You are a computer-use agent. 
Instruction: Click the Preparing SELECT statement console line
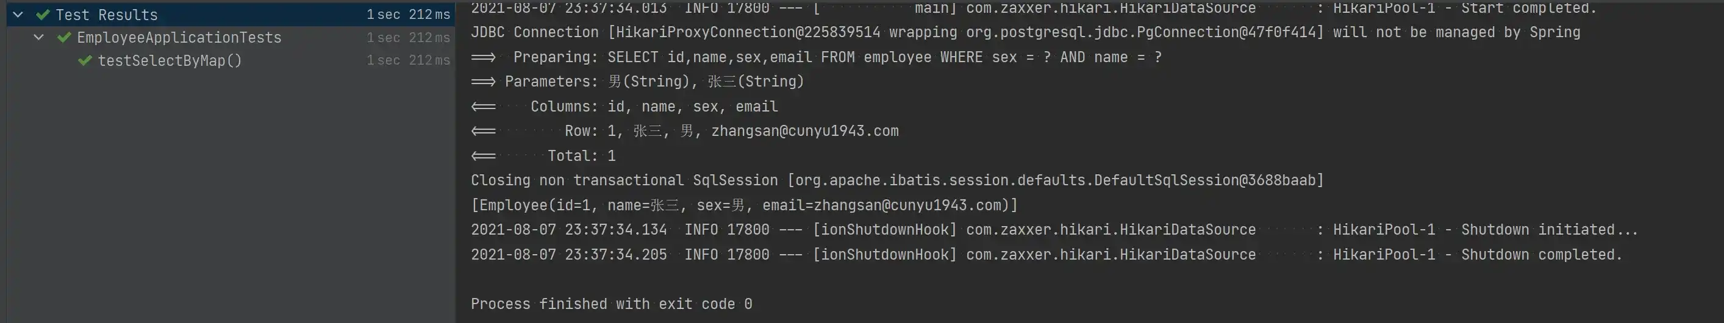pyautogui.click(x=817, y=57)
